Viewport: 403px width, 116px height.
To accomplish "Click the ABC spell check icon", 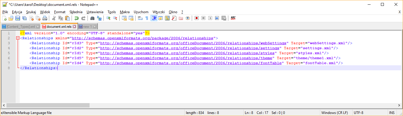I will [x=233, y=18].
